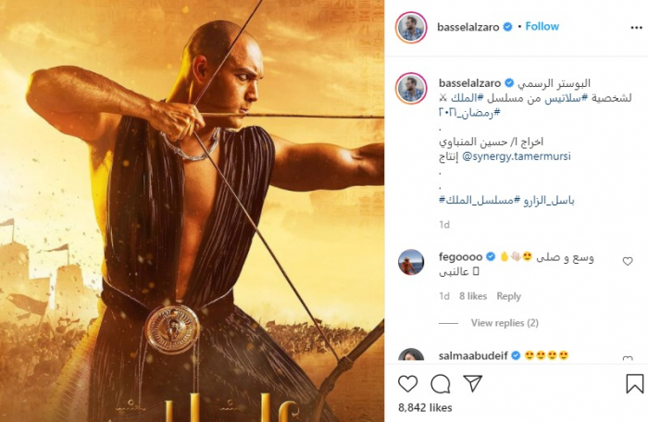This screenshot has height=422, width=648.
Task: Open the three-dot more options menu
Action: point(636,28)
